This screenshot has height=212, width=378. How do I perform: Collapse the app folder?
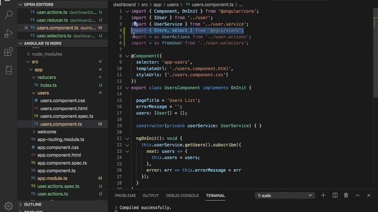[31, 69]
